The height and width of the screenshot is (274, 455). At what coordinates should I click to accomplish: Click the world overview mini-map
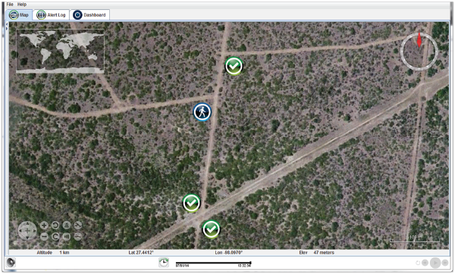coord(60,51)
